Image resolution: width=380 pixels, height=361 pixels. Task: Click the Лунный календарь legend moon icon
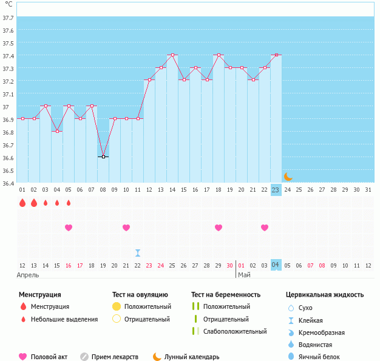tap(157, 357)
